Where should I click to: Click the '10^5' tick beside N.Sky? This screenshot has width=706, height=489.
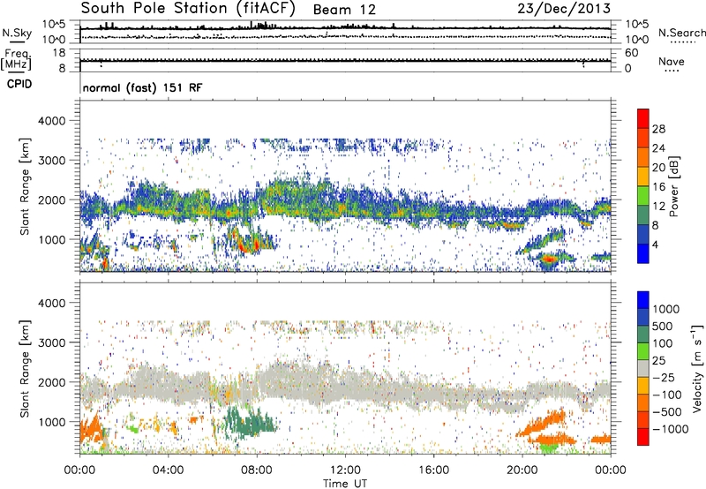point(54,25)
